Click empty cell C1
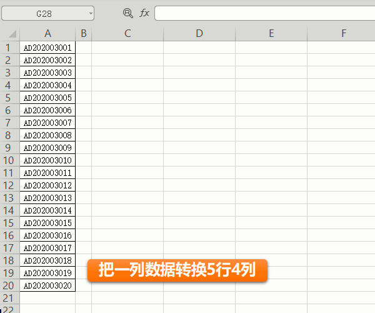Screen dimensions: 375x313 tap(127, 48)
